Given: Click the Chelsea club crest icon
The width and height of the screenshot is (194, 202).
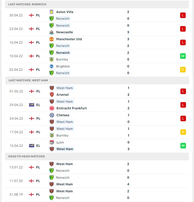Looking at the screenshot, I should (52, 115).
